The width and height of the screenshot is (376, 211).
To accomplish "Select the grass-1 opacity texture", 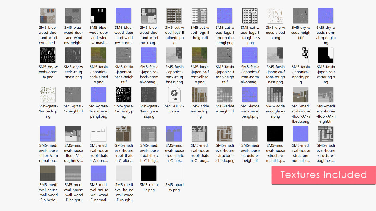I will [124, 95].
